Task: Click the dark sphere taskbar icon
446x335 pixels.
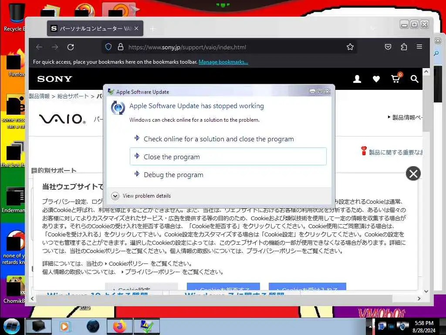Action: tap(93, 326)
